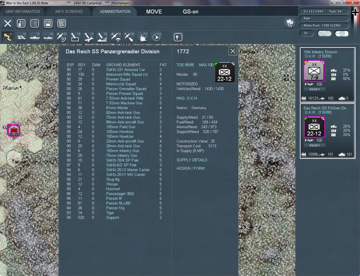Screen dimensions: 360x276
Task: Open the hotkey grid icon beside save
Action: 62,23
